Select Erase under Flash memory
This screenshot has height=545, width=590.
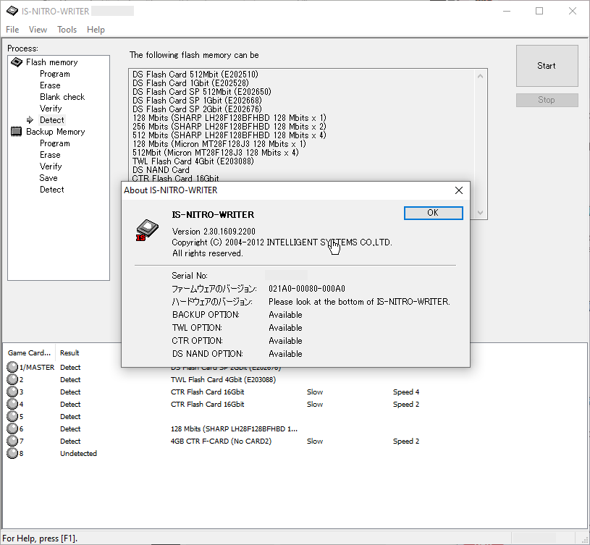pos(50,85)
